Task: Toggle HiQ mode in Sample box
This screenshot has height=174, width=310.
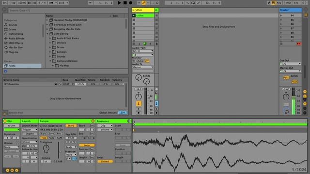Action: tap(43, 138)
